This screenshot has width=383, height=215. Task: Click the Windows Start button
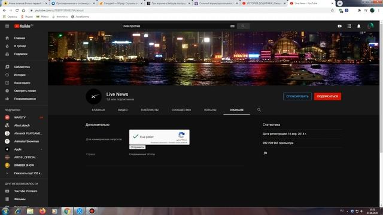click(x=5, y=211)
